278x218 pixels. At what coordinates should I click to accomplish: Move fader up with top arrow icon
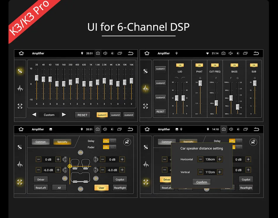pos(80,153)
